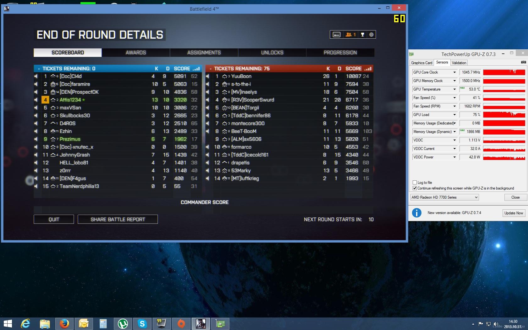Image resolution: width=528 pixels, height=330 pixels.
Task: Open the Unlocks tab
Action: (272, 52)
